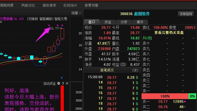Open the 指标排序 menu item
Screen dimensions: 197x111
49,5
